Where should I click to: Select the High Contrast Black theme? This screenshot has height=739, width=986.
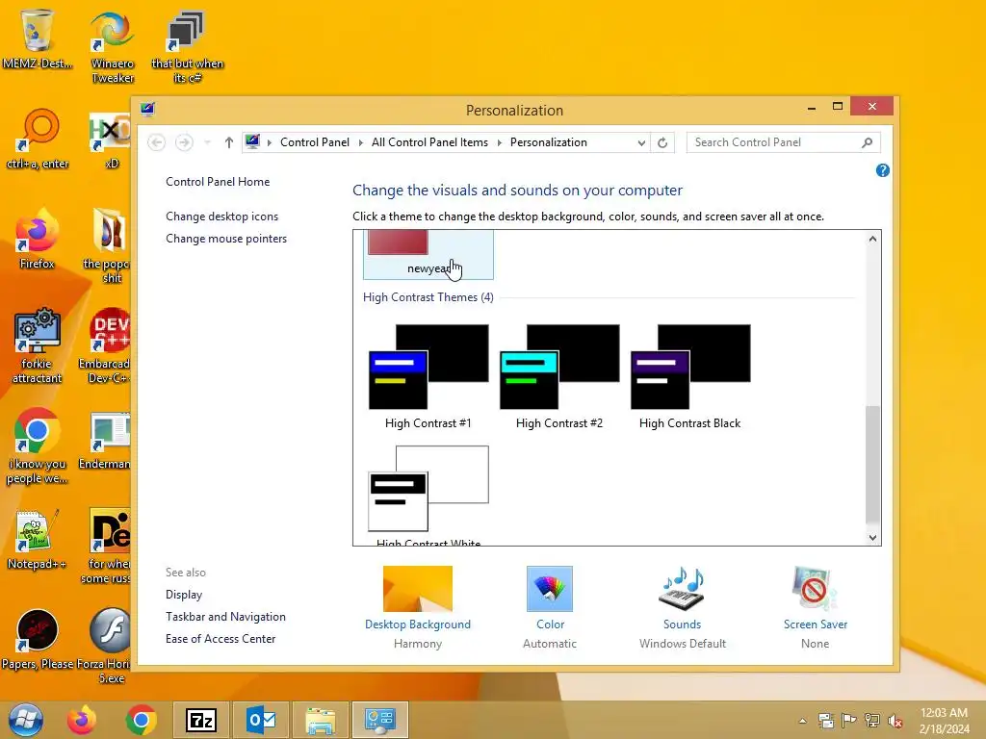click(689, 377)
